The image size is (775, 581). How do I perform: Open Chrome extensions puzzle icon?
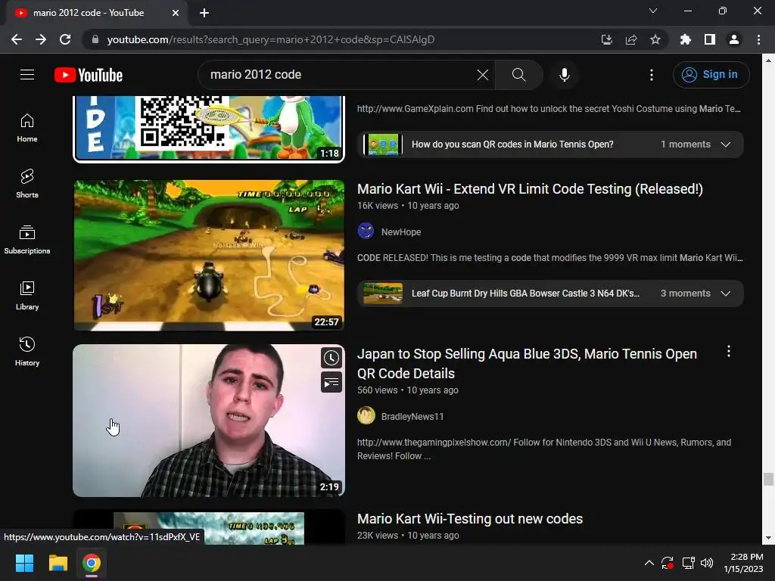point(685,39)
